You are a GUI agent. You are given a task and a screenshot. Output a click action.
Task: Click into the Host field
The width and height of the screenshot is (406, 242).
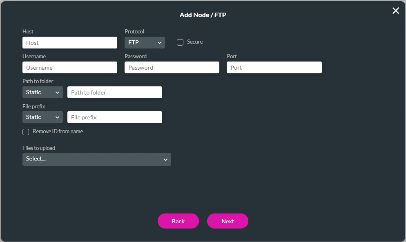[x=69, y=42]
